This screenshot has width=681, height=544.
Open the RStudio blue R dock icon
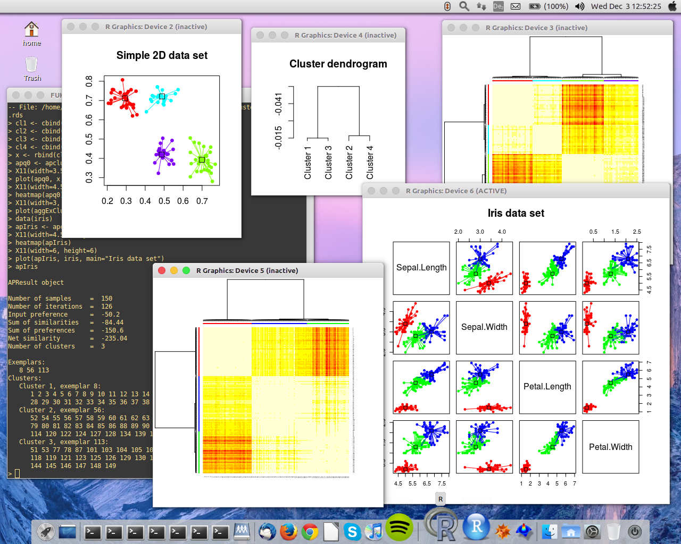[476, 527]
